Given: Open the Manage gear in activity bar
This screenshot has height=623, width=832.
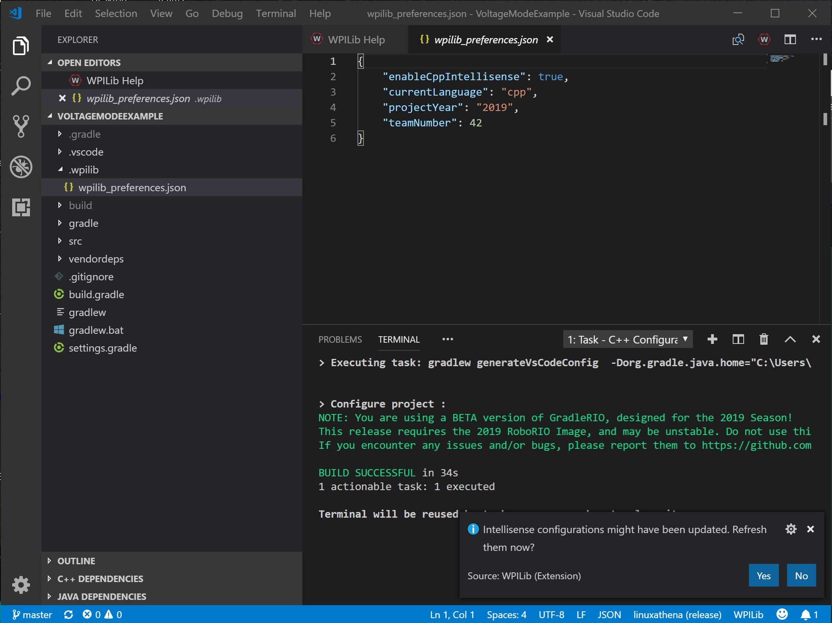Looking at the screenshot, I should pos(21,585).
